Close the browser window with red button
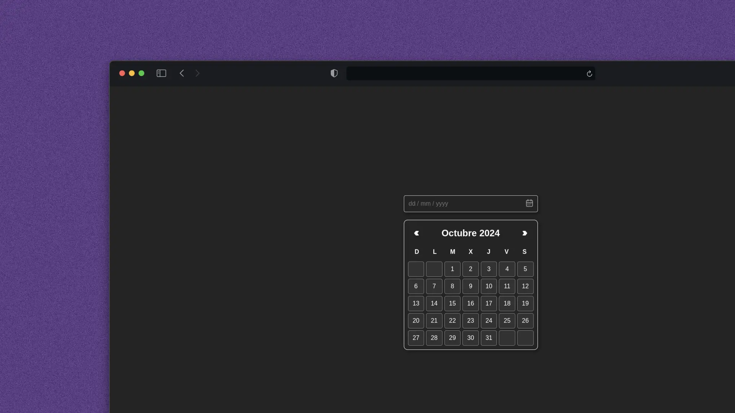The height and width of the screenshot is (413, 735). (x=122, y=73)
